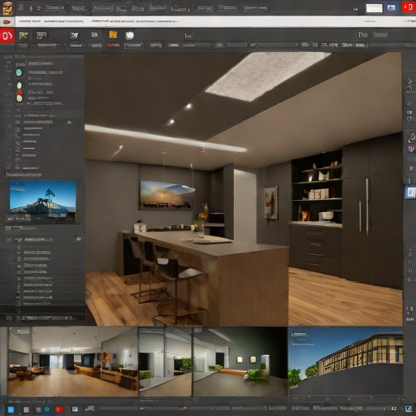This screenshot has height=416, width=416.
Task: Toggle the small yellow icon beside lower list header
Action: pos(79,239)
